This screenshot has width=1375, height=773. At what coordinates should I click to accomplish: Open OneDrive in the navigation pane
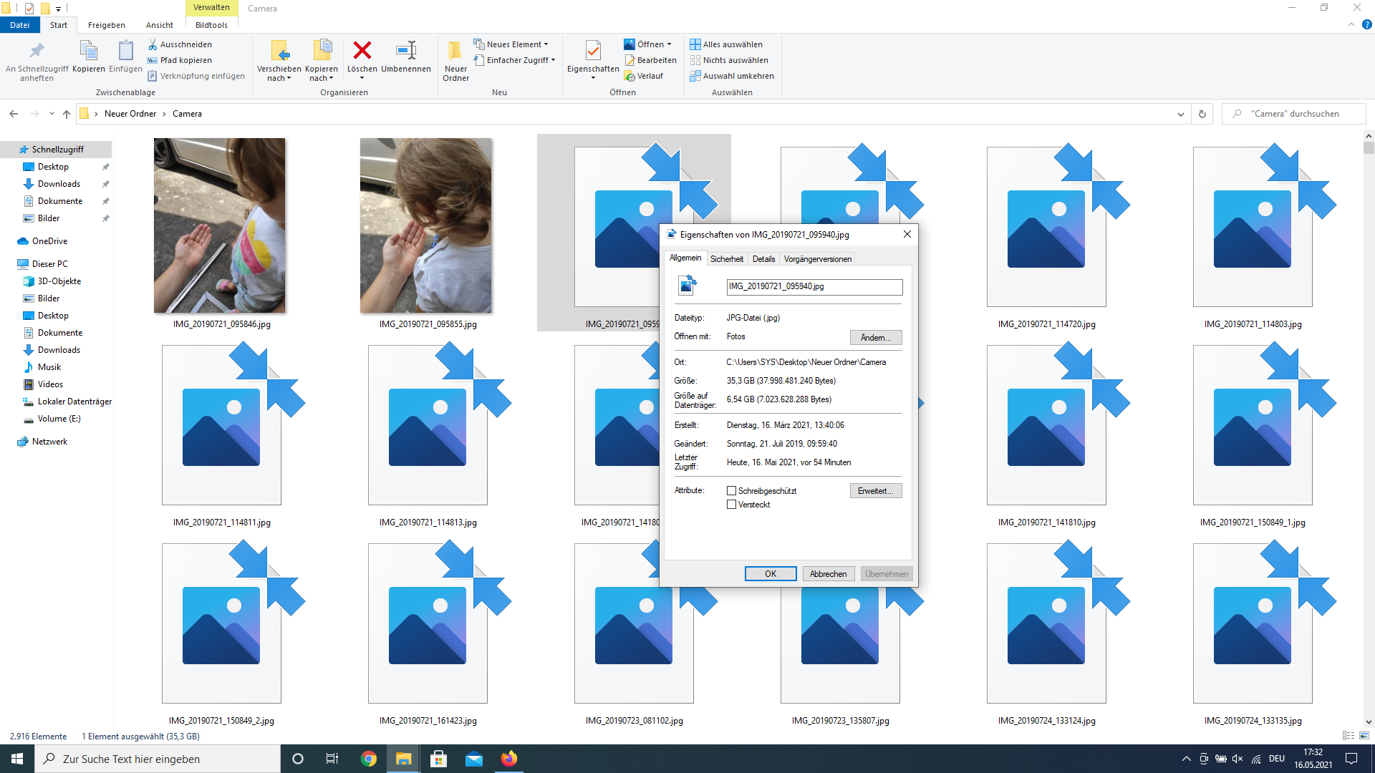49,241
